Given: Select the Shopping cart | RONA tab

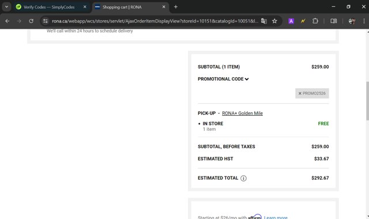Looking at the screenshot, I should pyautogui.click(x=122, y=7).
